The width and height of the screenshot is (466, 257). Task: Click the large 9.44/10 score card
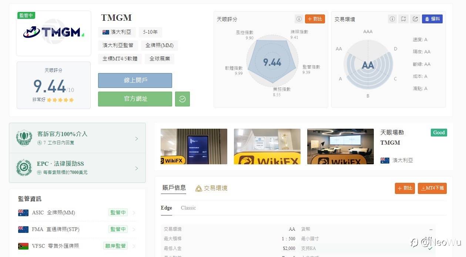[54, 85]
